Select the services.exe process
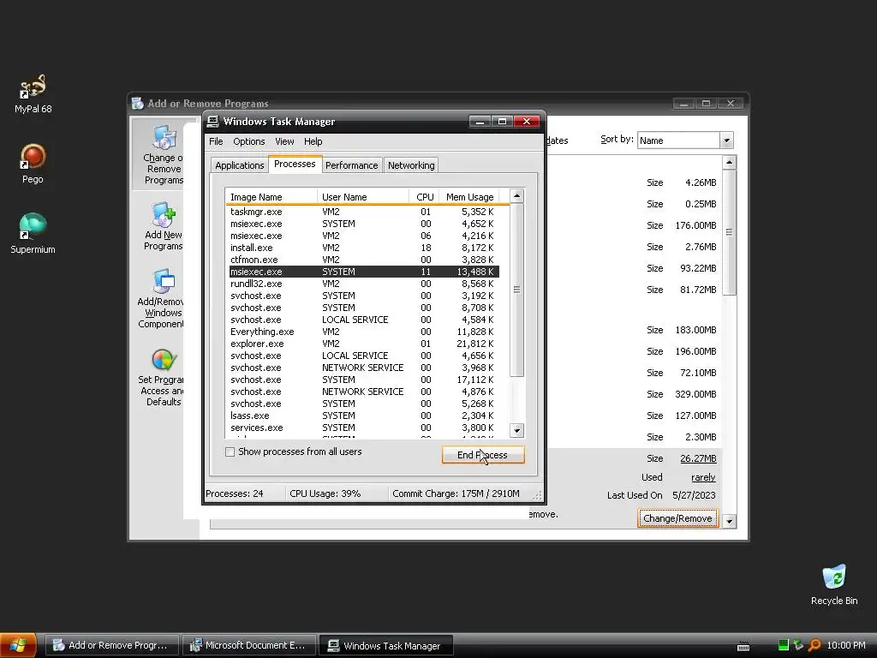 click(x=362, y=428)
